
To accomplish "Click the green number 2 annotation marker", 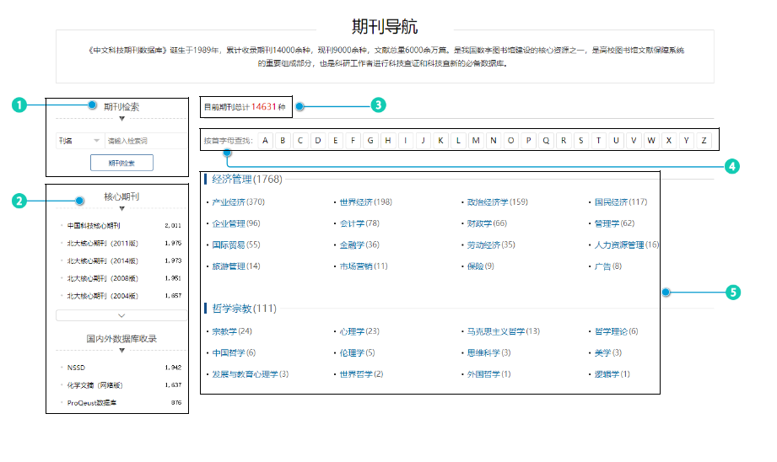I will [19, 201].
